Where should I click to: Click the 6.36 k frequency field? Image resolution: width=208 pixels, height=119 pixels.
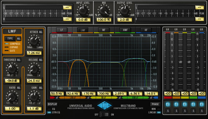pyautogui.click(x=135, y=94)
